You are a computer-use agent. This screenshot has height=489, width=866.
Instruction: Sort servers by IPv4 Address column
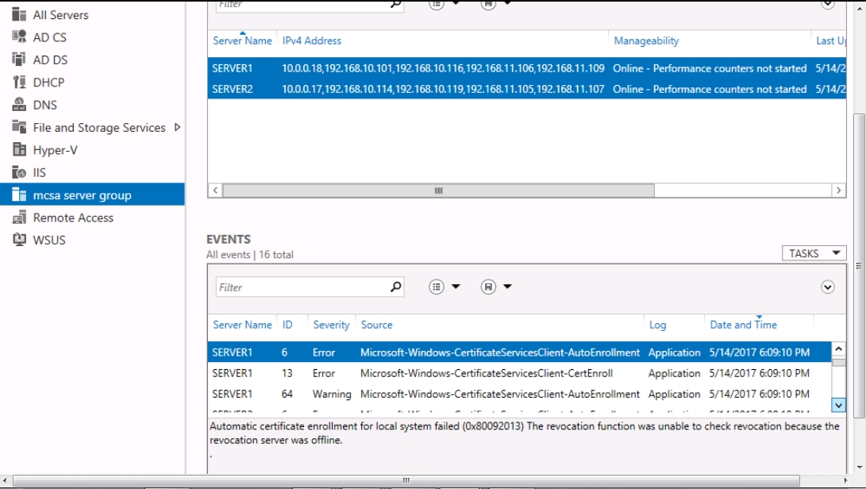coord(311,40)
